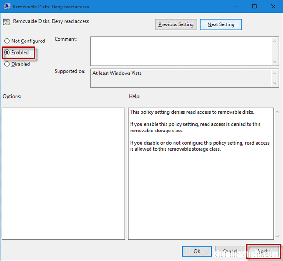Select the Disabled radio option
283x261 pixels.
pyautogui.click(x=17, y=64)
